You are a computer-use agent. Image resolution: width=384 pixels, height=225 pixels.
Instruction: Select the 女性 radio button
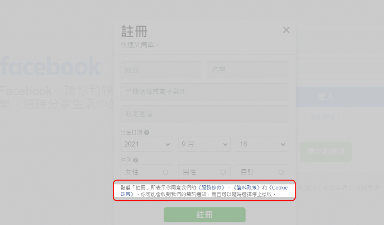[165, 172]
